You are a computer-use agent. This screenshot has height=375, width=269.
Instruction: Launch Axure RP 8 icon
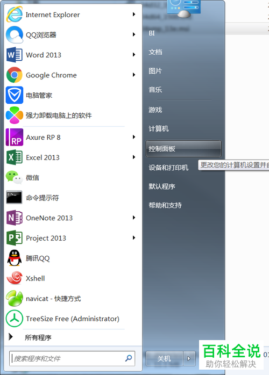[15, 138]
